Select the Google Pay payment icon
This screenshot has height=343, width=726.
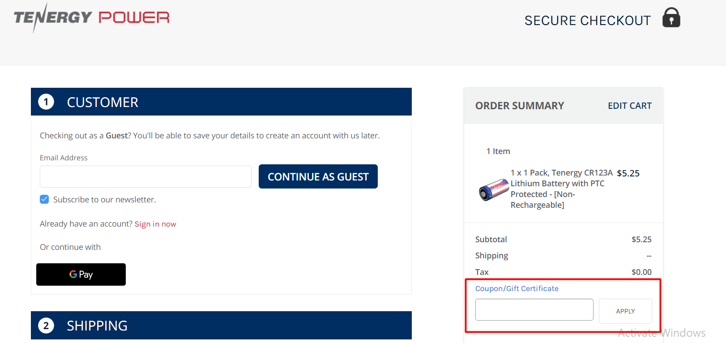[81, 274]
